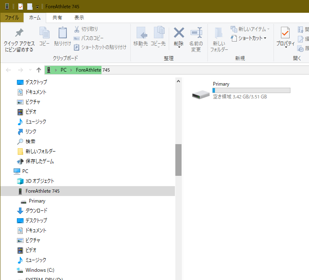Select first ドキュメント in navigation tree

32,92
